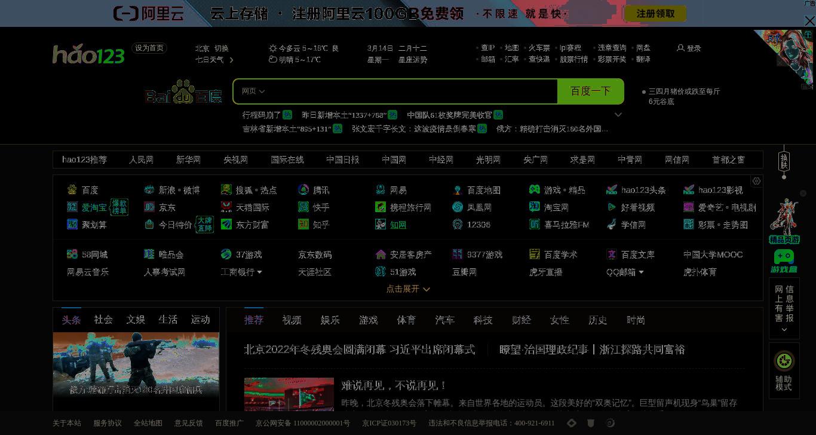Expand the hot search list chevron

[618, 115]
